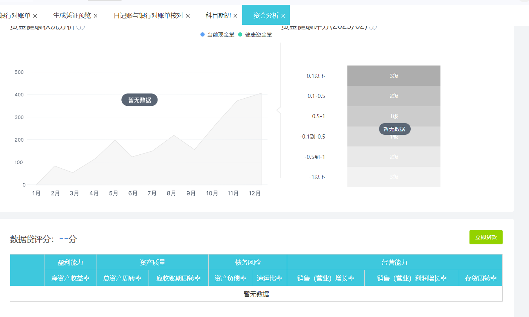This screenshot has height=317, width=529.
Task: Click info icon beside 资金健康状况分析 title
Action: (x=80, y=26)
